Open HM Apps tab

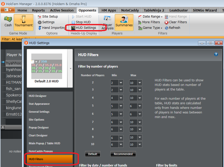[109, 10]
